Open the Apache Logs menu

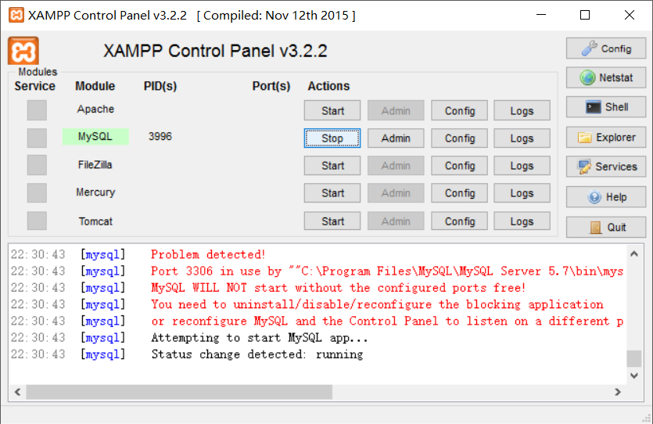[522, 111]
